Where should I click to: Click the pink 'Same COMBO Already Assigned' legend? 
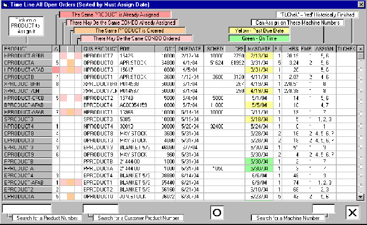122,22
